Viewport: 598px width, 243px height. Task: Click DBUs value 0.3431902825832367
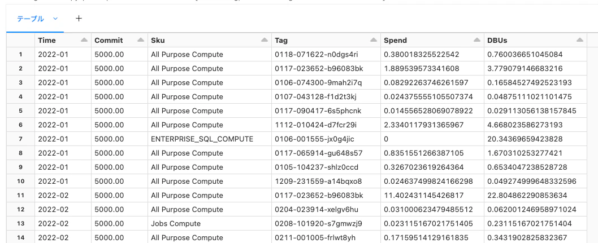coord(527,238)
